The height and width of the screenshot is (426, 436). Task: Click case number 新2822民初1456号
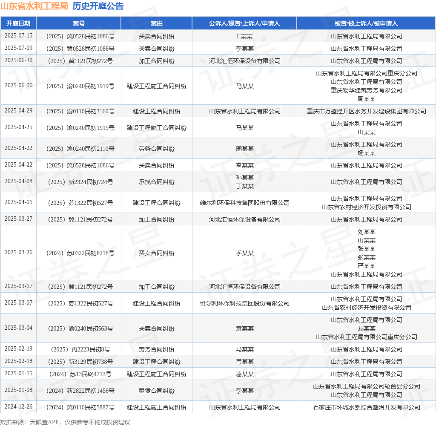pos(80,391)
